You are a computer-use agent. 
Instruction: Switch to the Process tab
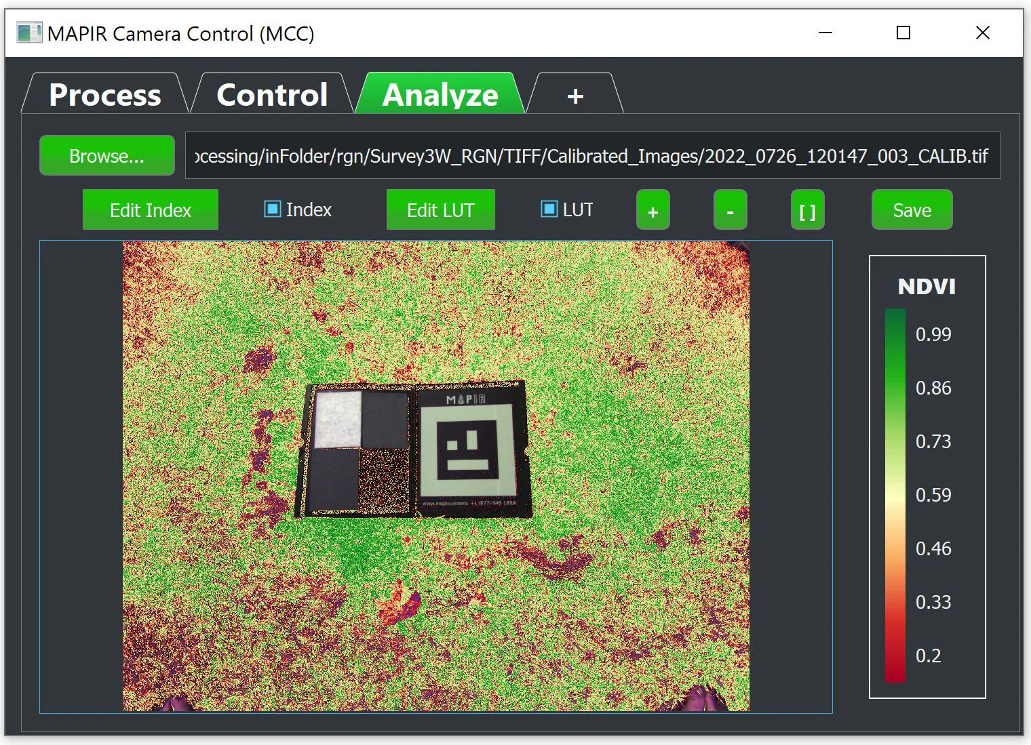point(104,95)
